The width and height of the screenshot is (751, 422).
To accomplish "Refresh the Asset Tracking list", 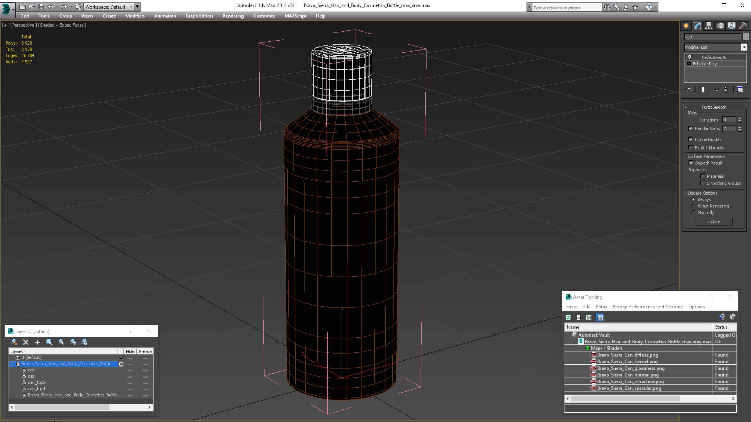I will [568, 318].
